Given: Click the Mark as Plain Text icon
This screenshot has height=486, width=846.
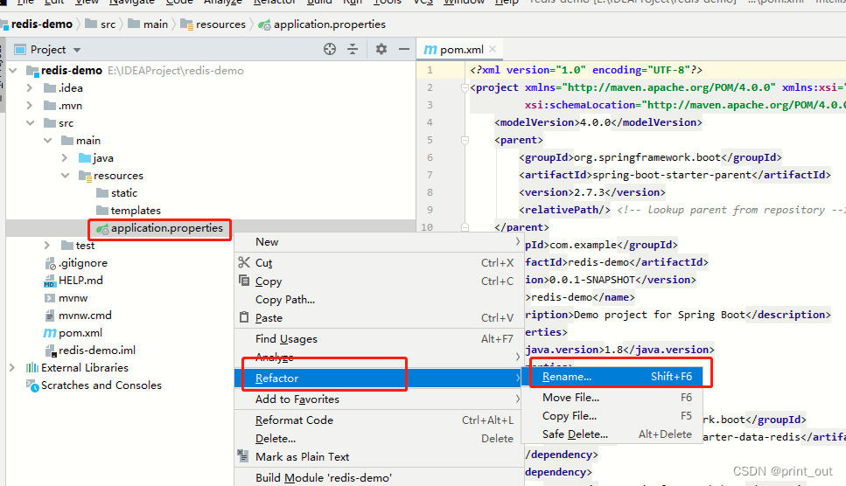Looking at the screenshot, I should tap(243, 455).
